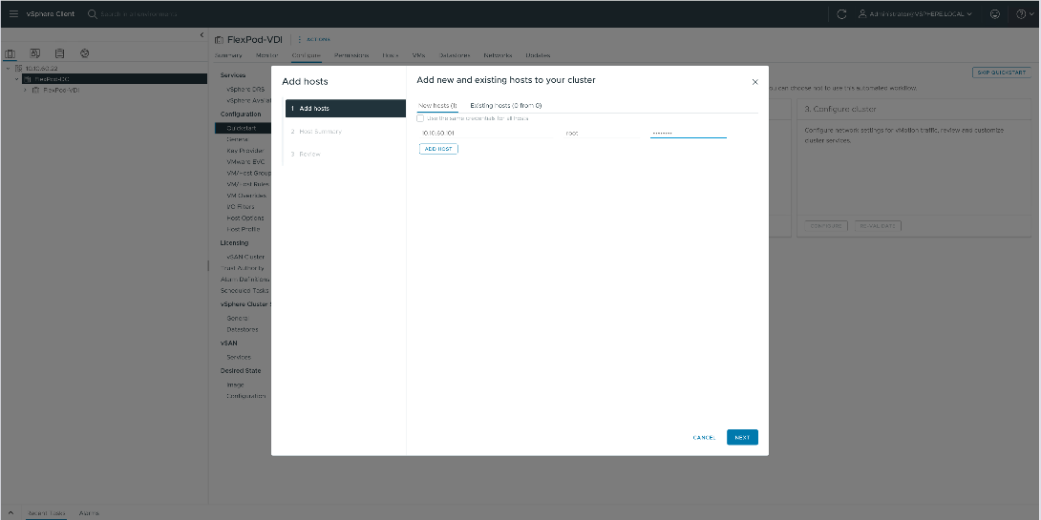
Task: Open I/O Filters settings
Action: click(x=241, y=207)
